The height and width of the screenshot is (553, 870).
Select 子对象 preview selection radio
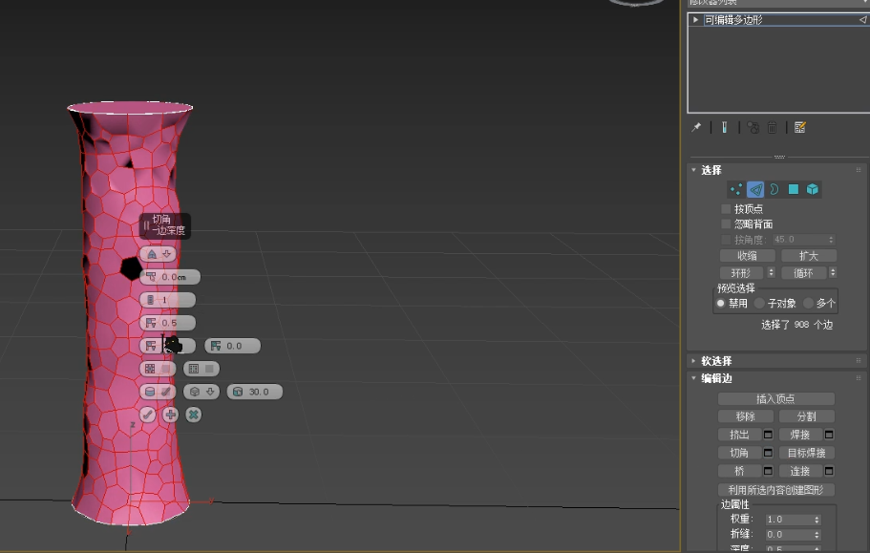pyautogui.click(x=759, y=304)
